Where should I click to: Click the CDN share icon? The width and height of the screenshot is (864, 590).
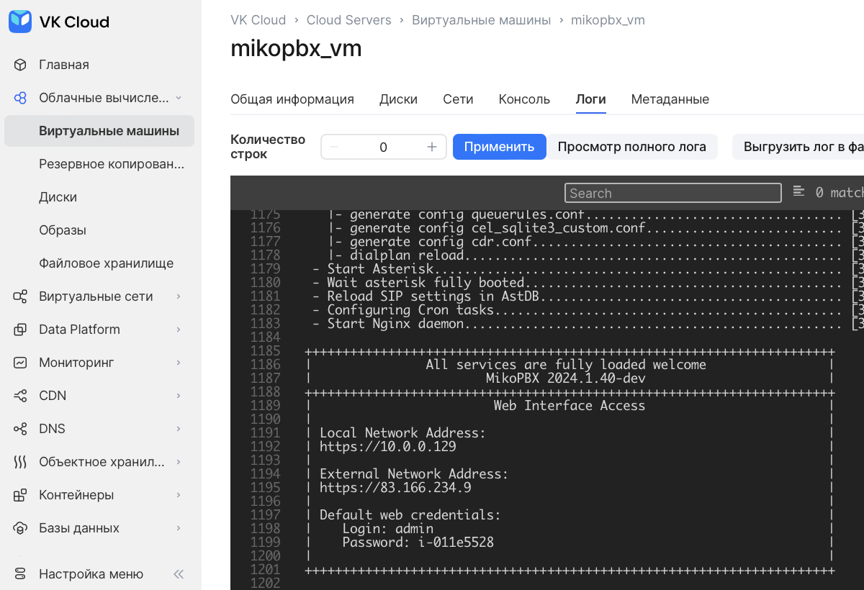pyautogui.click(x=20, y=396)
